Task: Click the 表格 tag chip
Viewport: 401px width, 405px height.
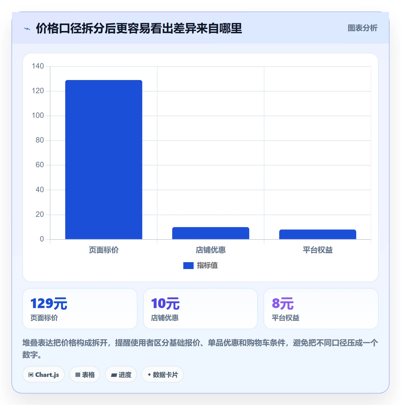Action: [85, 375]
